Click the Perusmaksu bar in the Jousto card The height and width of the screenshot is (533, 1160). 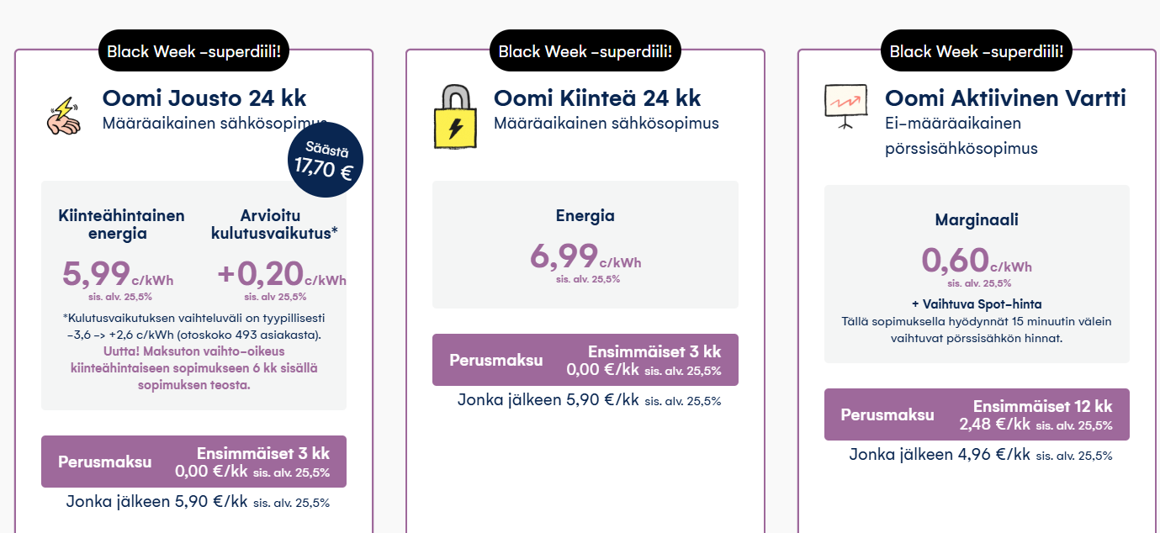193,462
